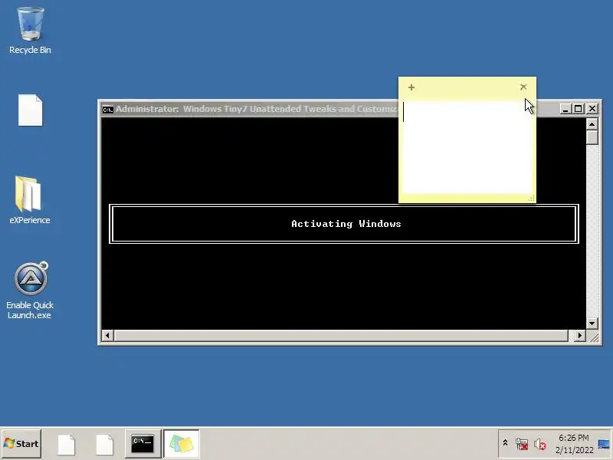Switch to command prompt taskbar button
The height and width of the screenshot is (460, 613).
(x=143, y=444)
